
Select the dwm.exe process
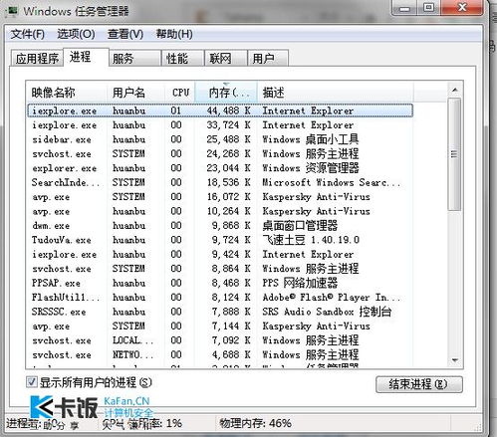point(220,226)
